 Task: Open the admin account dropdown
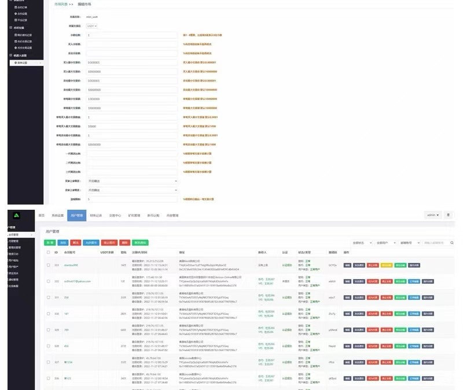tap(433, 215)
